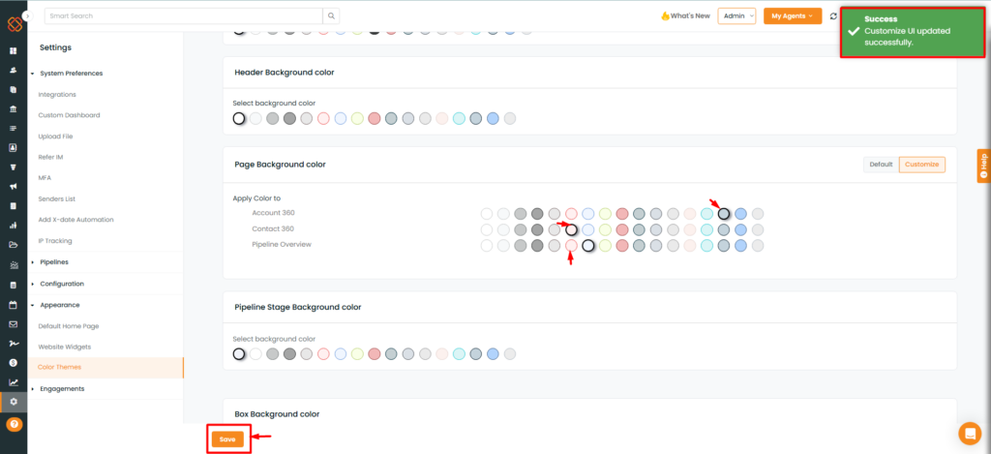Click the funnel icon in left rail
The height and width of the screenshot is (454, 991).
point(14,166)
